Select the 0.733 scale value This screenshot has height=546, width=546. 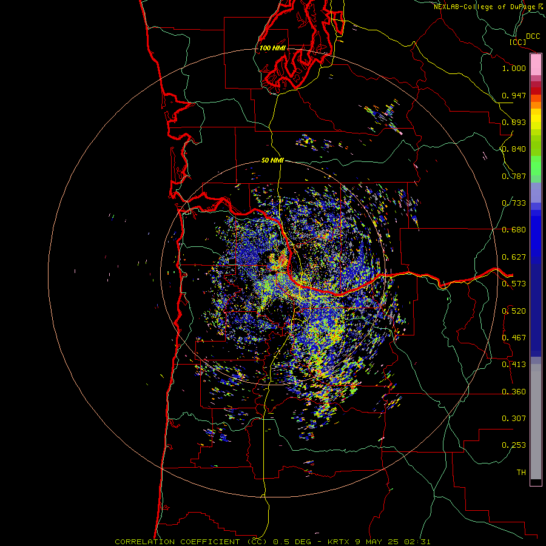[x=514, y=203]
